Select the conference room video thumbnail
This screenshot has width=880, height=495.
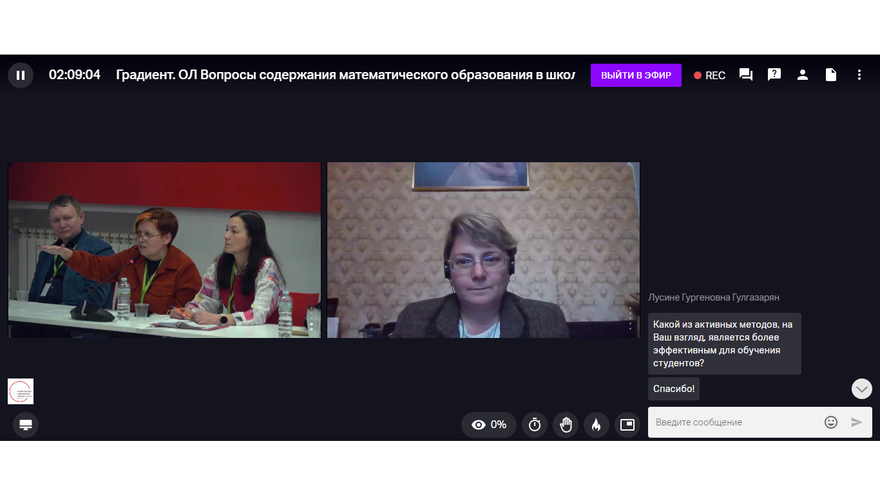pyautogui.click(x=164, y=250)
